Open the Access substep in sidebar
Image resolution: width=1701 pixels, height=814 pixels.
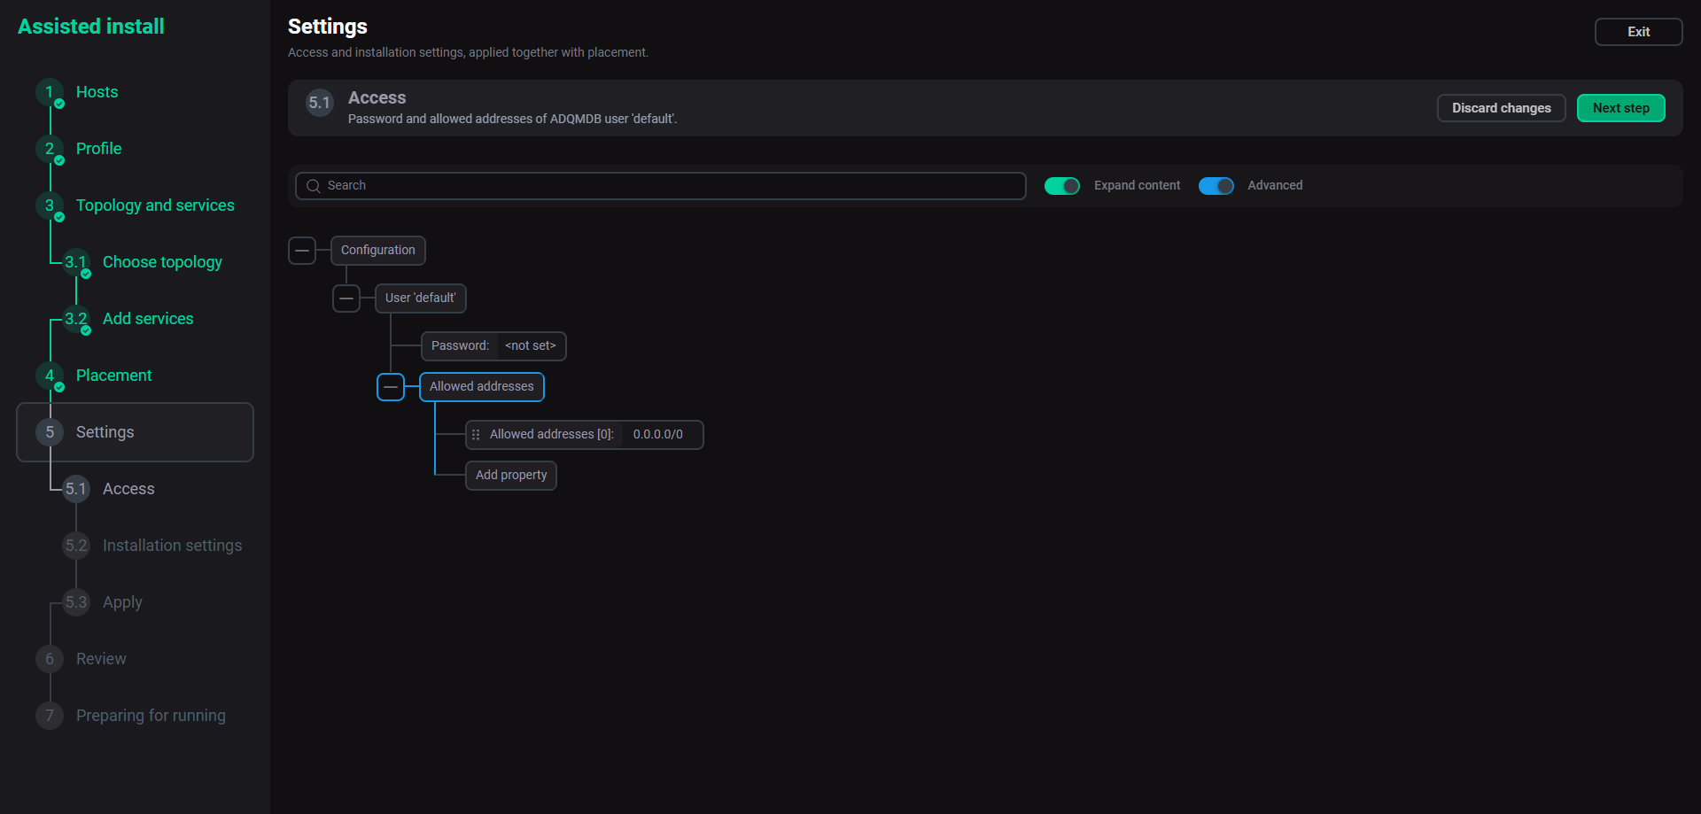128,489
